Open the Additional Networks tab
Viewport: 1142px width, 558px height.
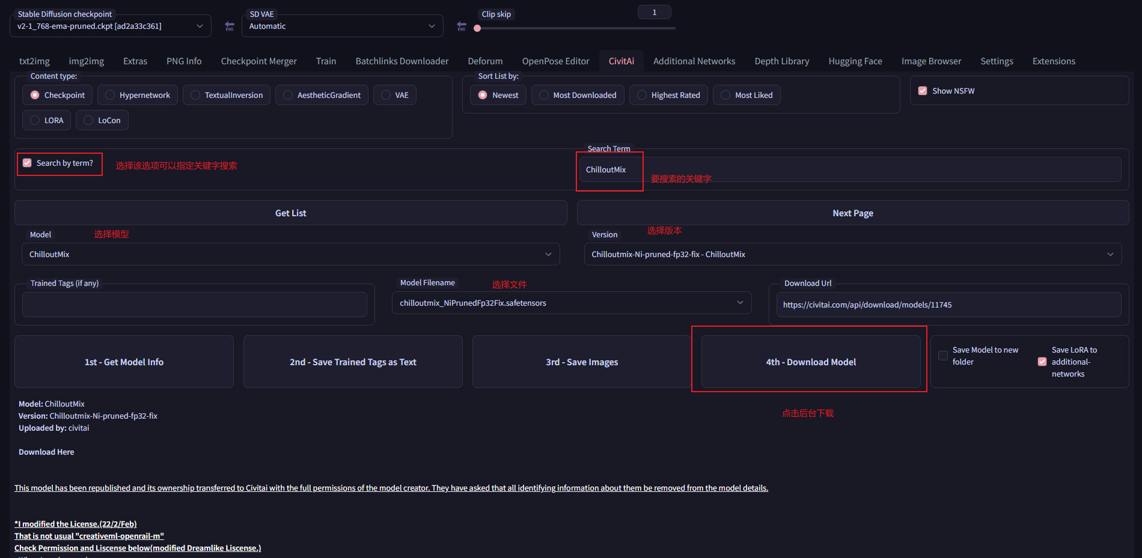pos(694,61)
